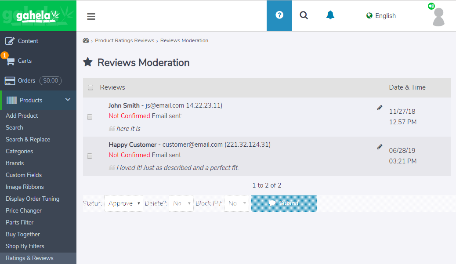The height and width of the screenshot is (264, 456).
Task: Click the edit pencil on John Smith's review
Action: (379, 108)
